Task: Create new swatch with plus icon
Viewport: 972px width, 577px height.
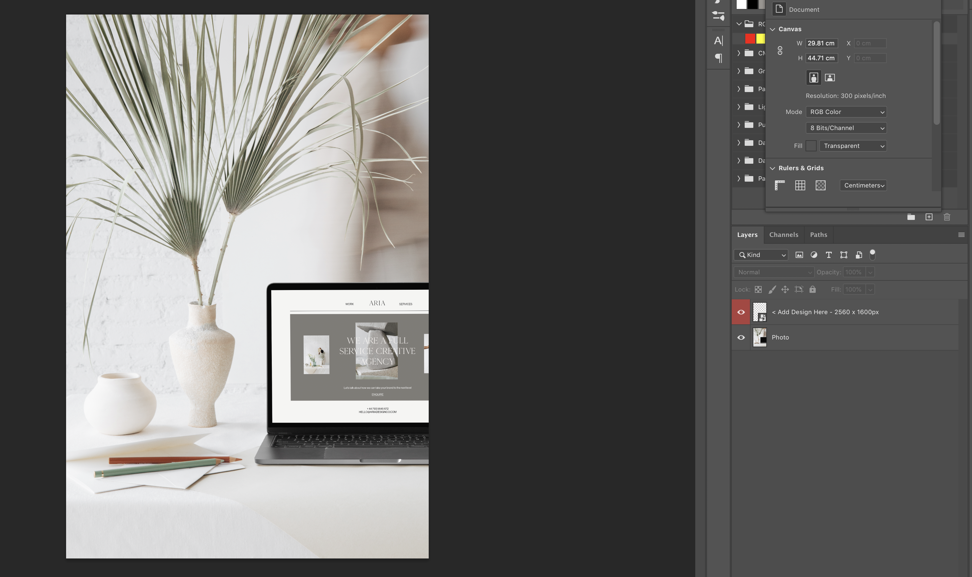Action: (929, 217)
